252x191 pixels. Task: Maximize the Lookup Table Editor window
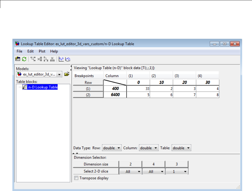(x=224, y=44)
